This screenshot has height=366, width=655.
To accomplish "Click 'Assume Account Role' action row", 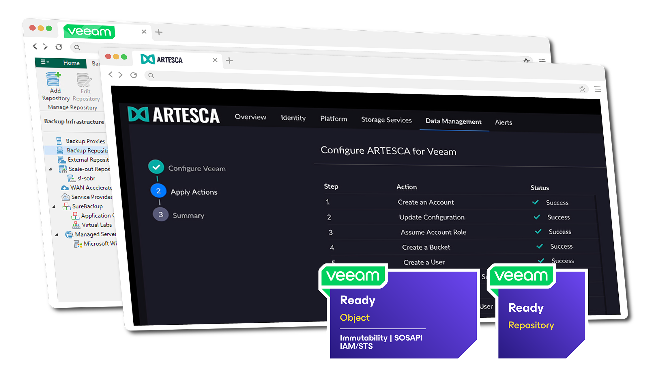I will click(463, 232).
